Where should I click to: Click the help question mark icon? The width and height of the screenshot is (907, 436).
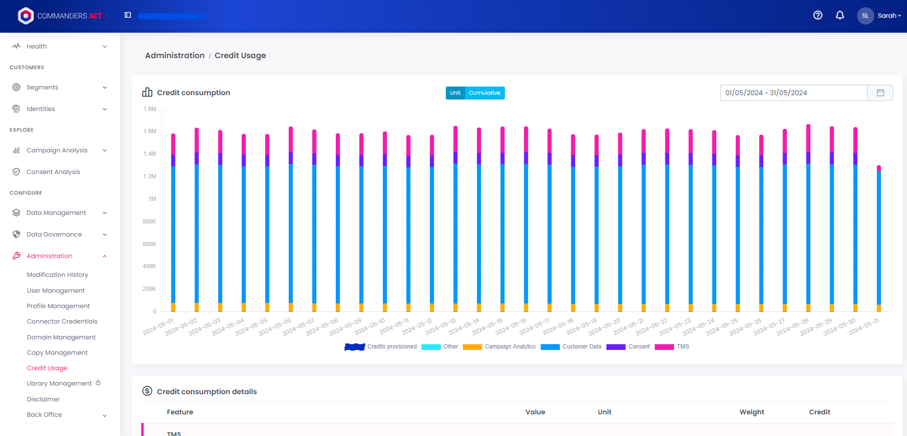point(818,15)
